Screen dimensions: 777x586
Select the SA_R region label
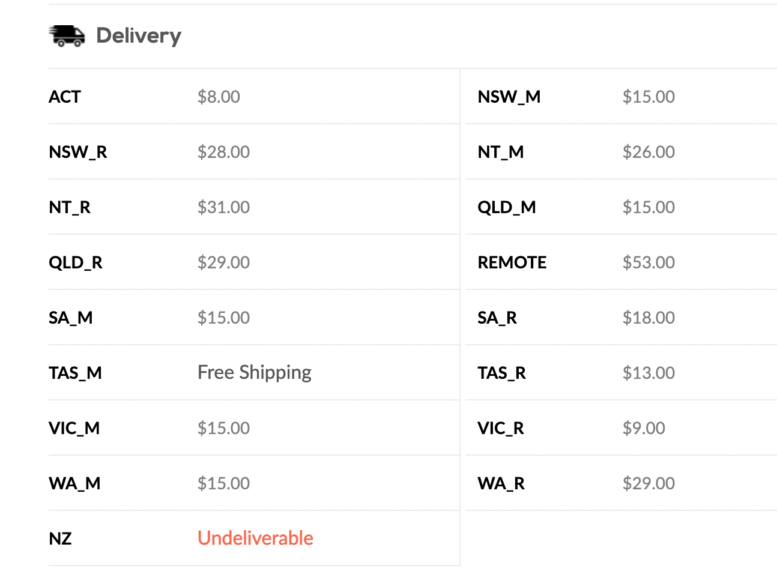pyautogui.click(x=497, y=318)
